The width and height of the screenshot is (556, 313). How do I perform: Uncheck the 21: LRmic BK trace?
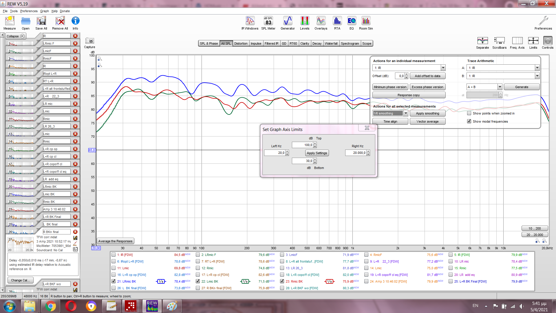tap(114, 281)
